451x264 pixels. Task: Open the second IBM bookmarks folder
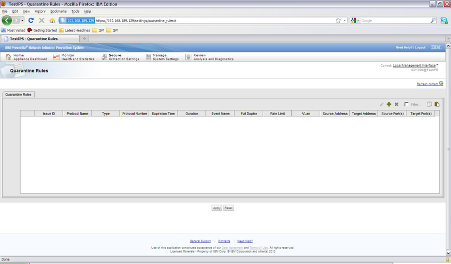tap(112, 30)
